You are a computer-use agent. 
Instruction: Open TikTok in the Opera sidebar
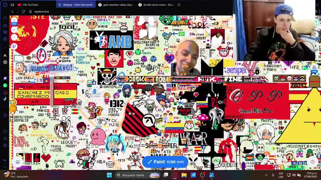[5, 99]
